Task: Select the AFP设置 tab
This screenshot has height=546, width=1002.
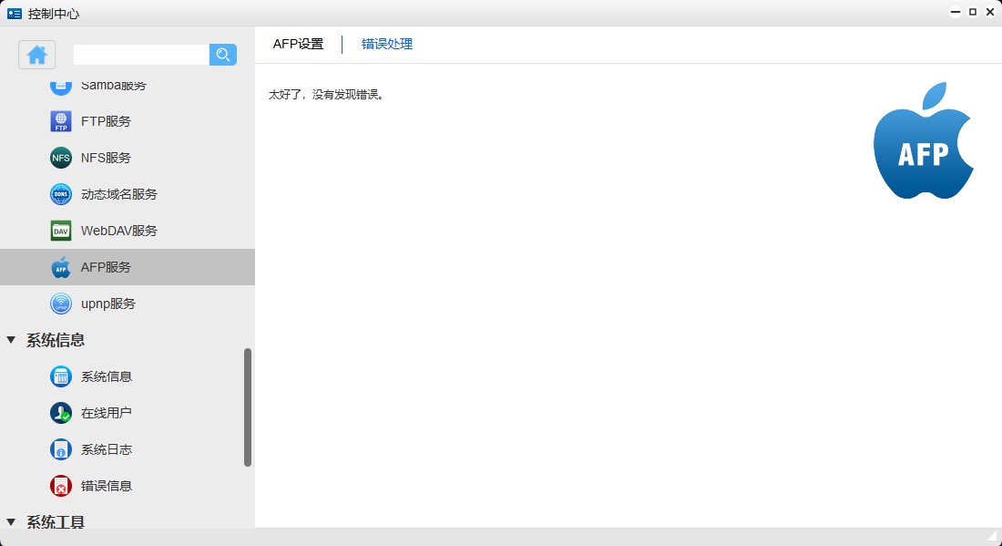Action: (x=297, y=44)
